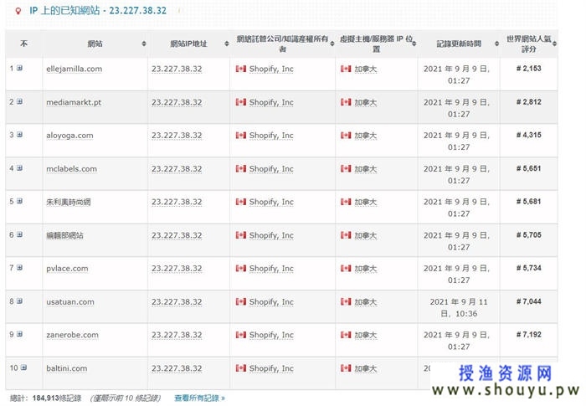
Task: Click Canada flag beside Shopify in zanerobe.com row
Action: click(241, 335)
